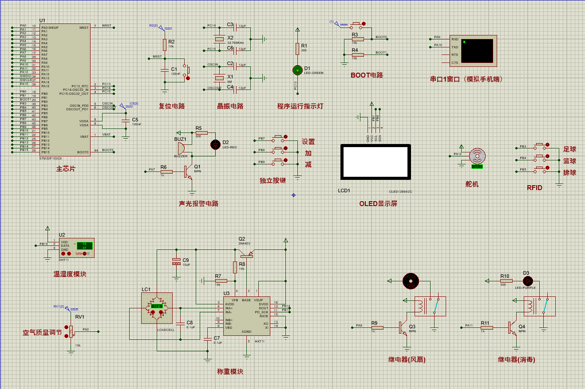Select the OLED display LCD1
Image resolution: width=585 pixels, height=389 pixels.
(x=375, y=162)
